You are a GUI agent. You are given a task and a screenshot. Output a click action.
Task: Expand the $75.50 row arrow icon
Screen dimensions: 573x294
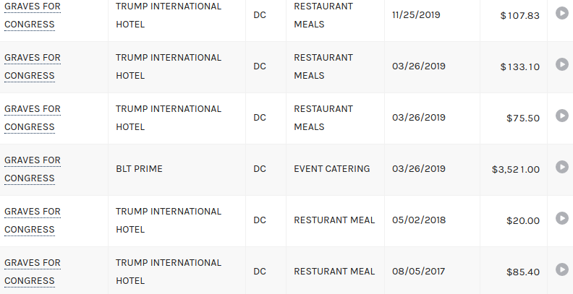pyautogui.click(x=561, y=116)
